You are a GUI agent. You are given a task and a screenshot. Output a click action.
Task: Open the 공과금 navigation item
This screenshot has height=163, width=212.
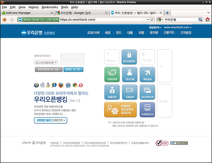[x=154, y=33]
